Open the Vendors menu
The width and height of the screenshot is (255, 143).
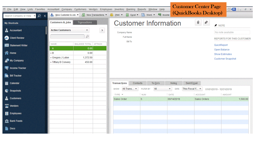pyautogui.click(x=93, y=9)
